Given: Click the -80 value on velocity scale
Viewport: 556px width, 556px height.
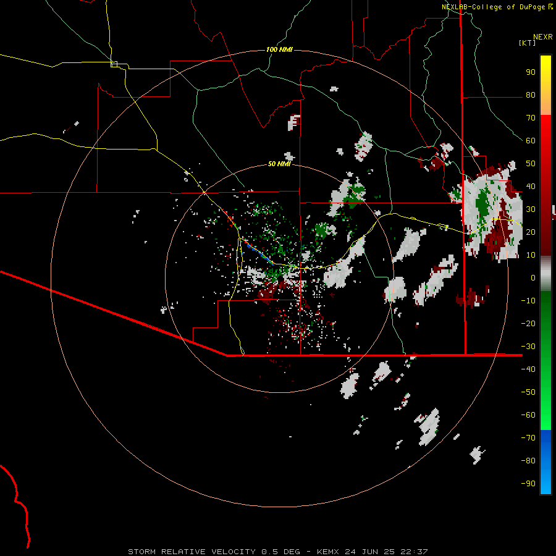Looking at the screenshot, I should [528, 461].
